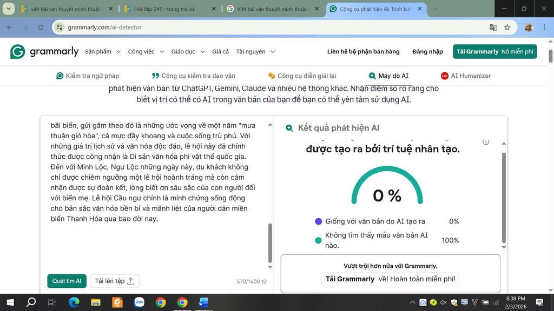Click the purple AI-generated legend dot

coord(318,221)
